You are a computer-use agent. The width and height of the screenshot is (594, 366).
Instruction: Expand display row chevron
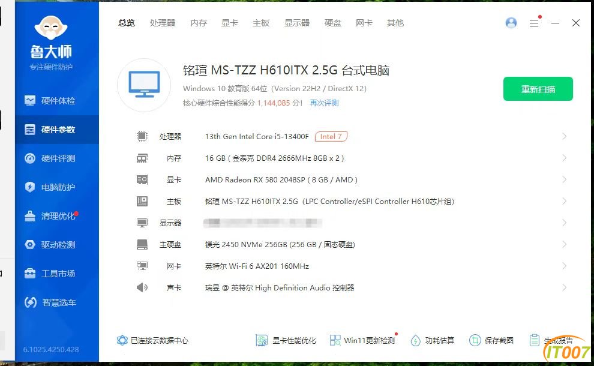coord(565,223)
